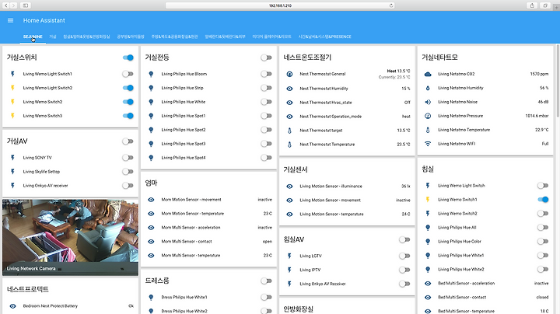Turn on Living Onkyo AV receiver in 거실AV
The width and height of the screenshot is (560, 314).
click(128, 186)
